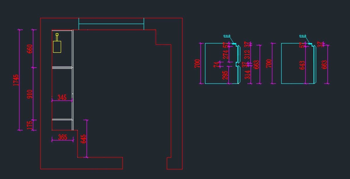
Task: Click the rightmost 663 dimension text
Action: [324, 64]
